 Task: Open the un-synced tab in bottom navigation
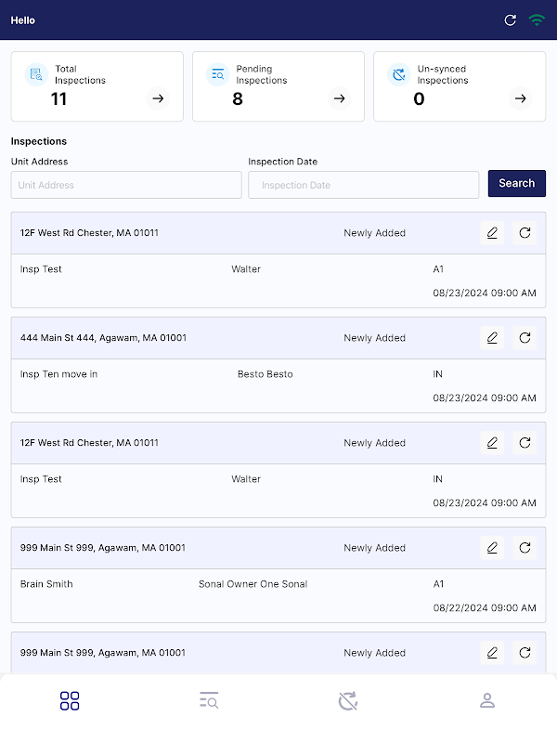click(348, 701)
